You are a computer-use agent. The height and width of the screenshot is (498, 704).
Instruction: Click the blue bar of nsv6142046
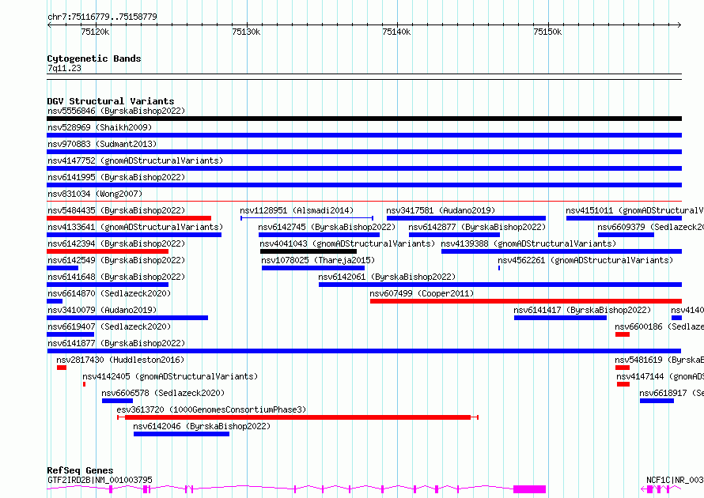point(181,434)
